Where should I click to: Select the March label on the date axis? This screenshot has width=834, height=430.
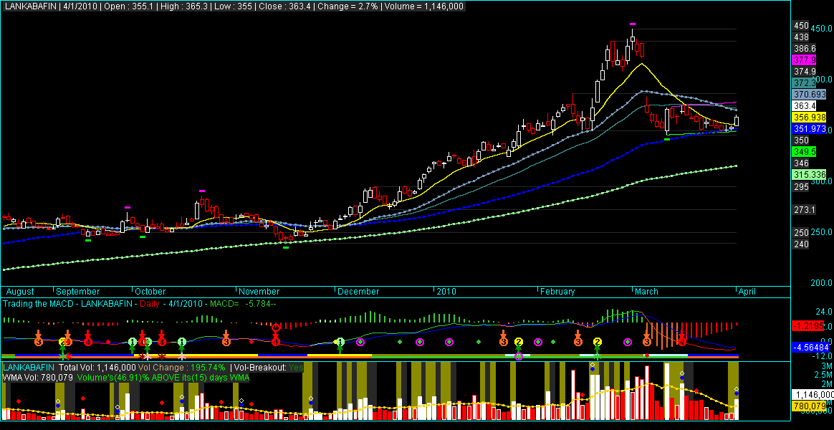click(x=647, y=292)
